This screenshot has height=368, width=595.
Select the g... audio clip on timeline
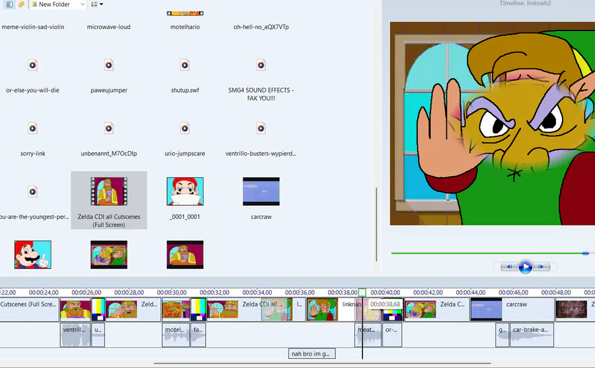coord(502,335)
